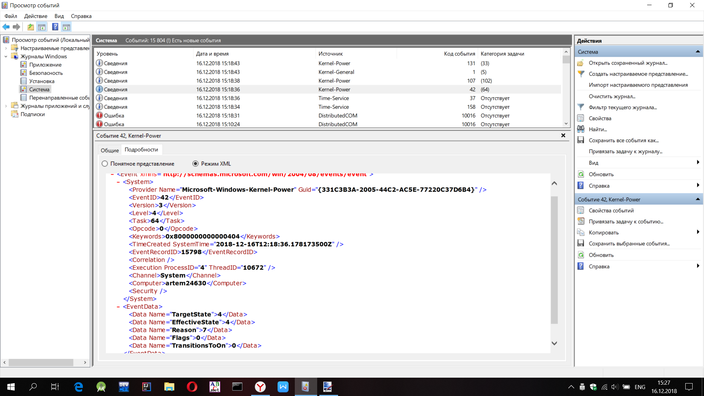
Task: Click the event list scroll-down arrow
Action: 566,124
